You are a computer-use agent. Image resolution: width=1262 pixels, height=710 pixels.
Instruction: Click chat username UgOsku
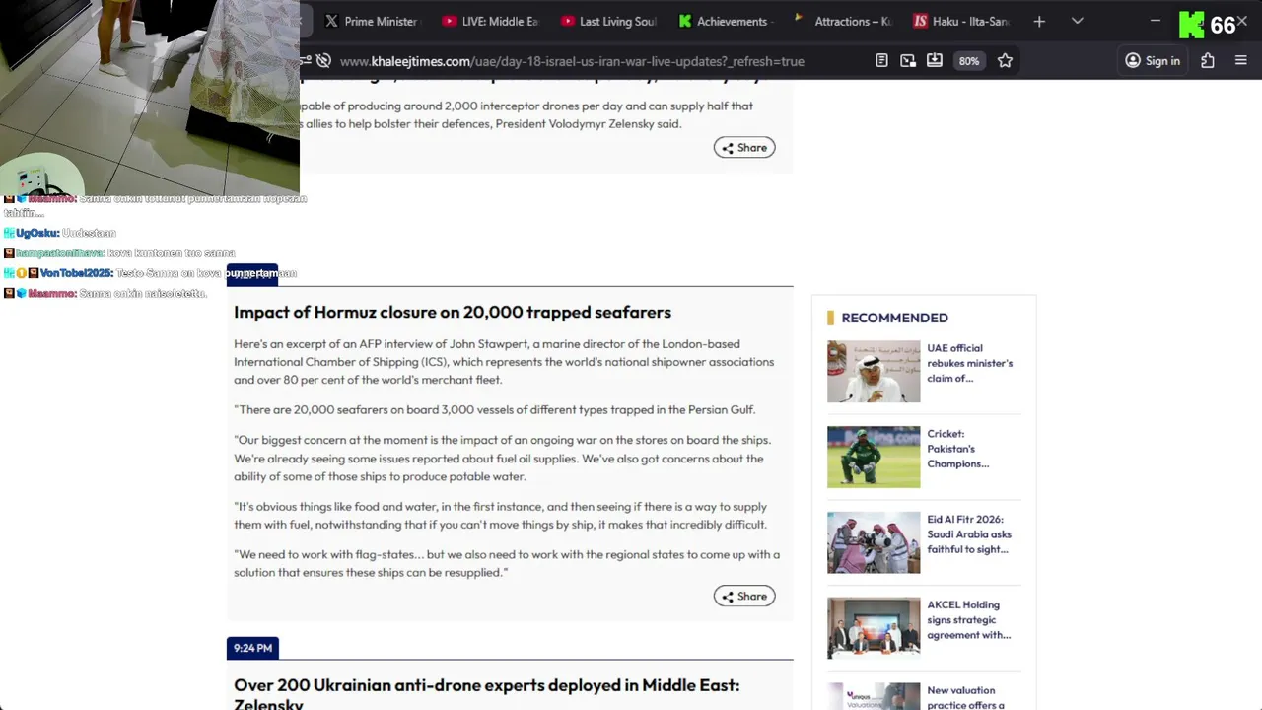pos(37,233)
